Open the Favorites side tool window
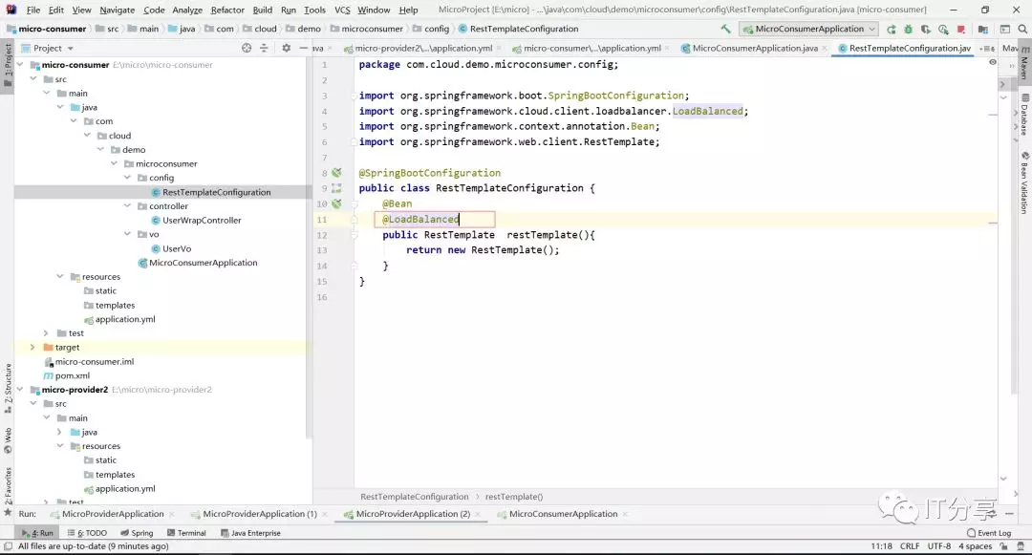 tap(8, 491)
